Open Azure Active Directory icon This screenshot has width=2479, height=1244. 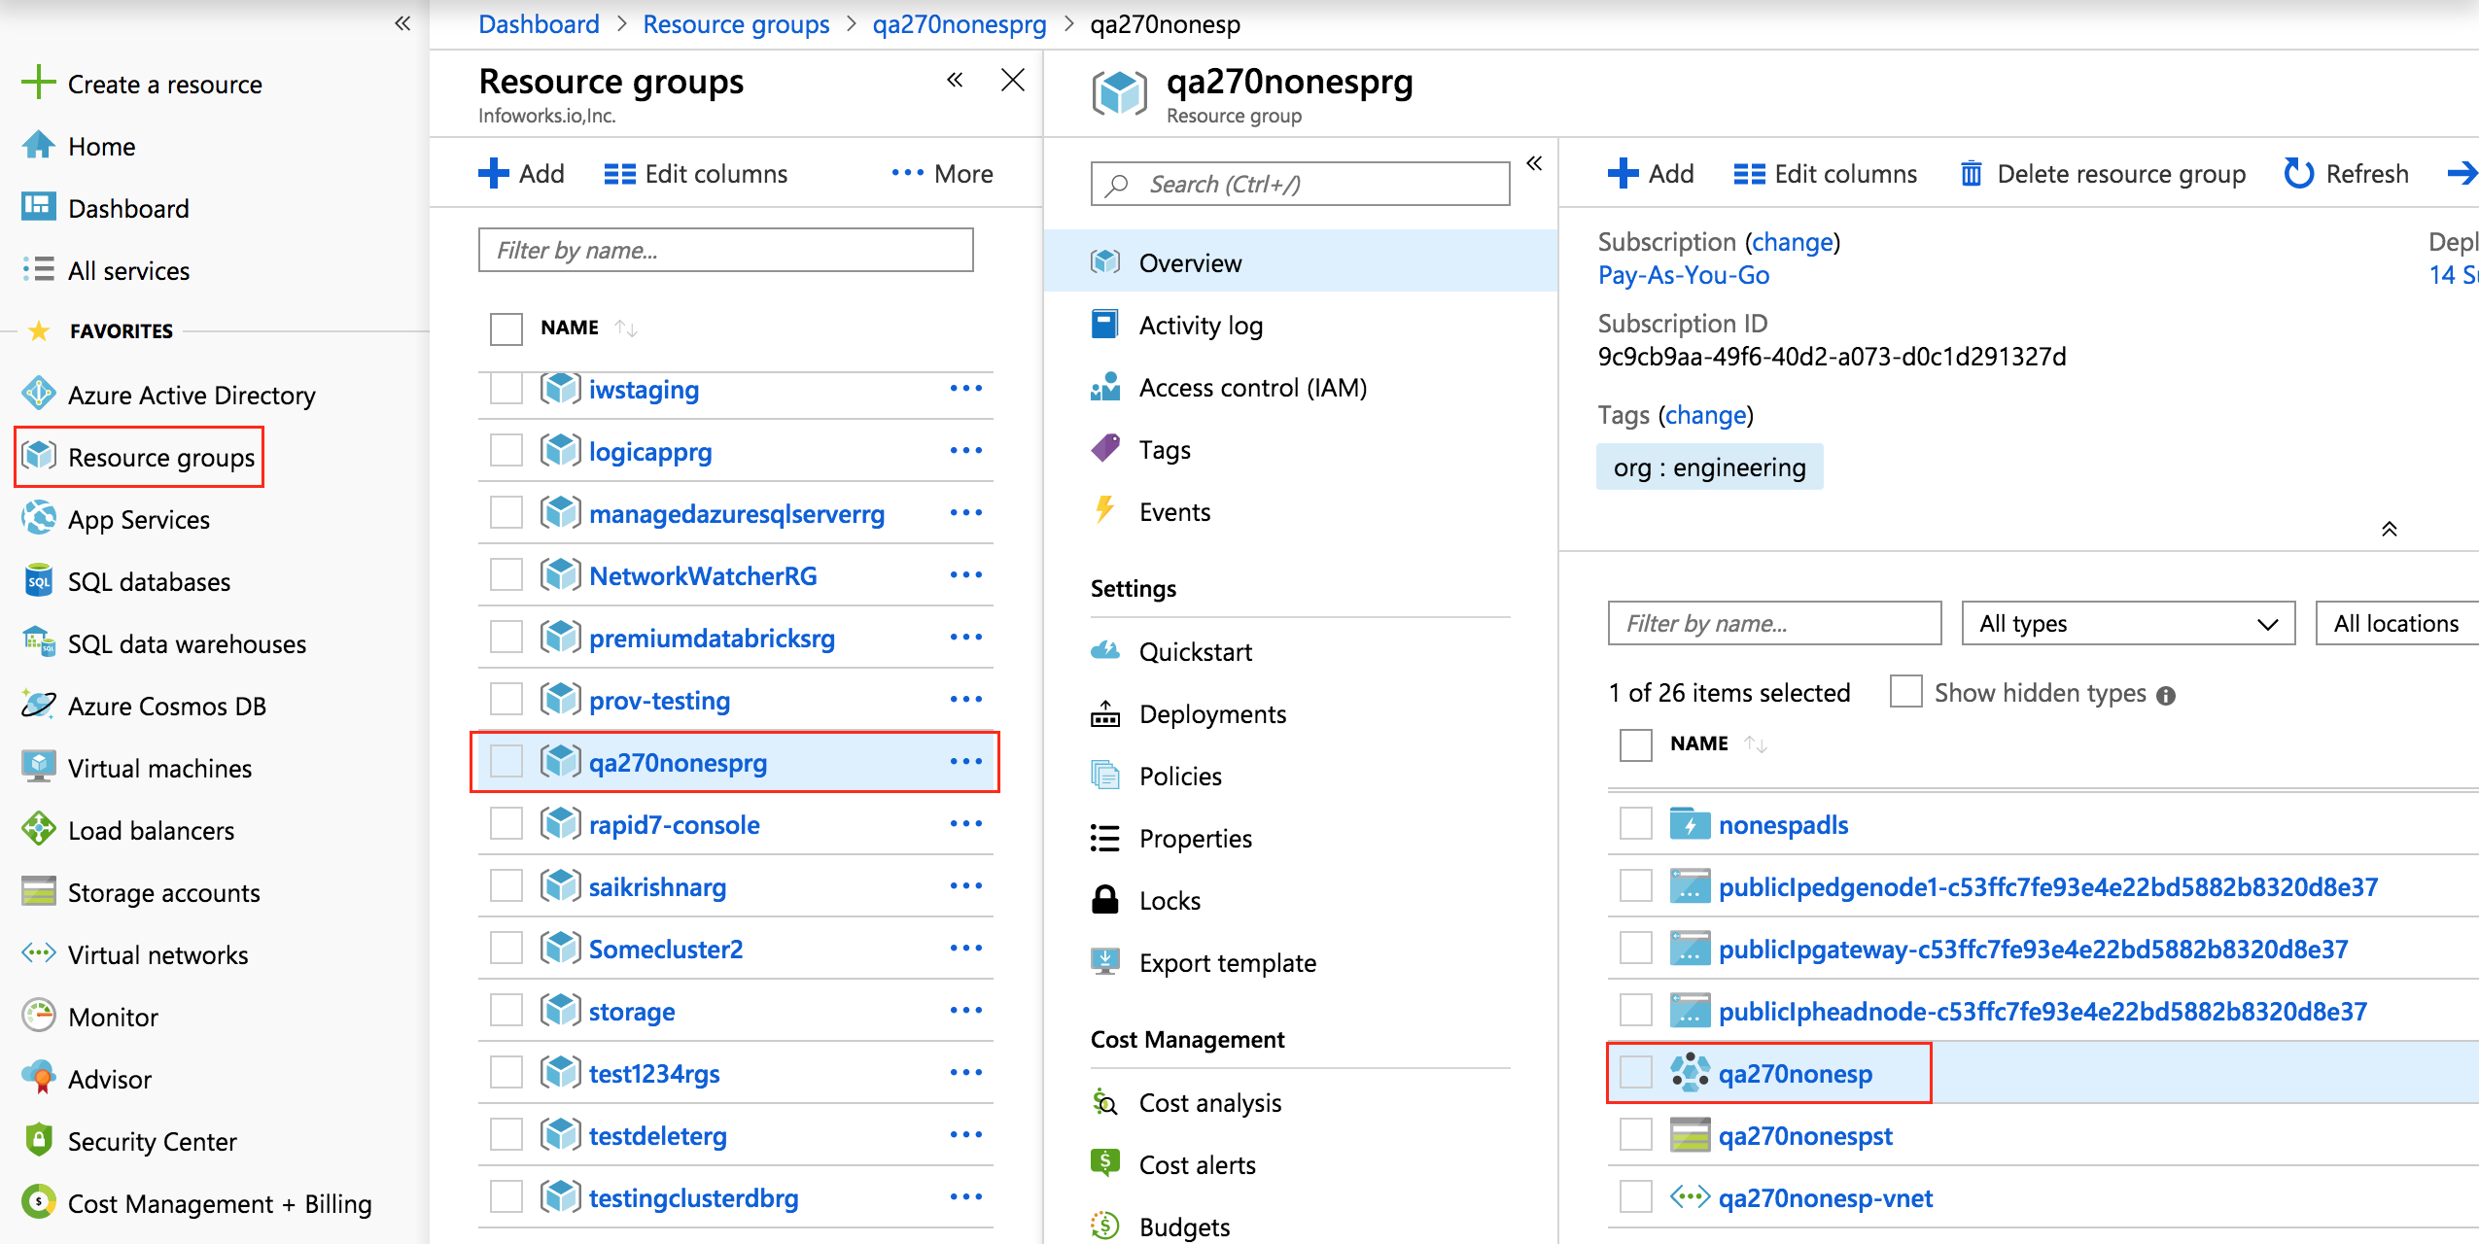38,394
